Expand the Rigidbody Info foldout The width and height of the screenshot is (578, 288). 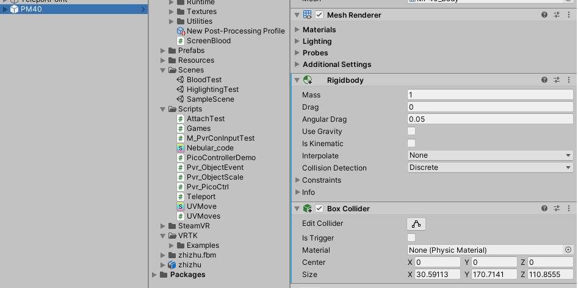pos(297,192)
